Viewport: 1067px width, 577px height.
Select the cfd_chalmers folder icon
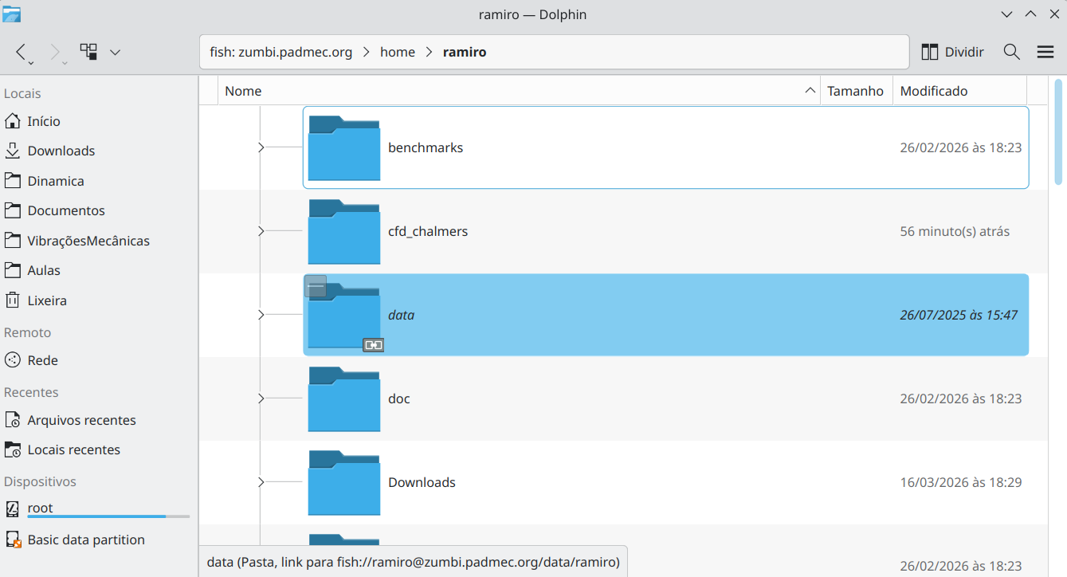[344, 232]
